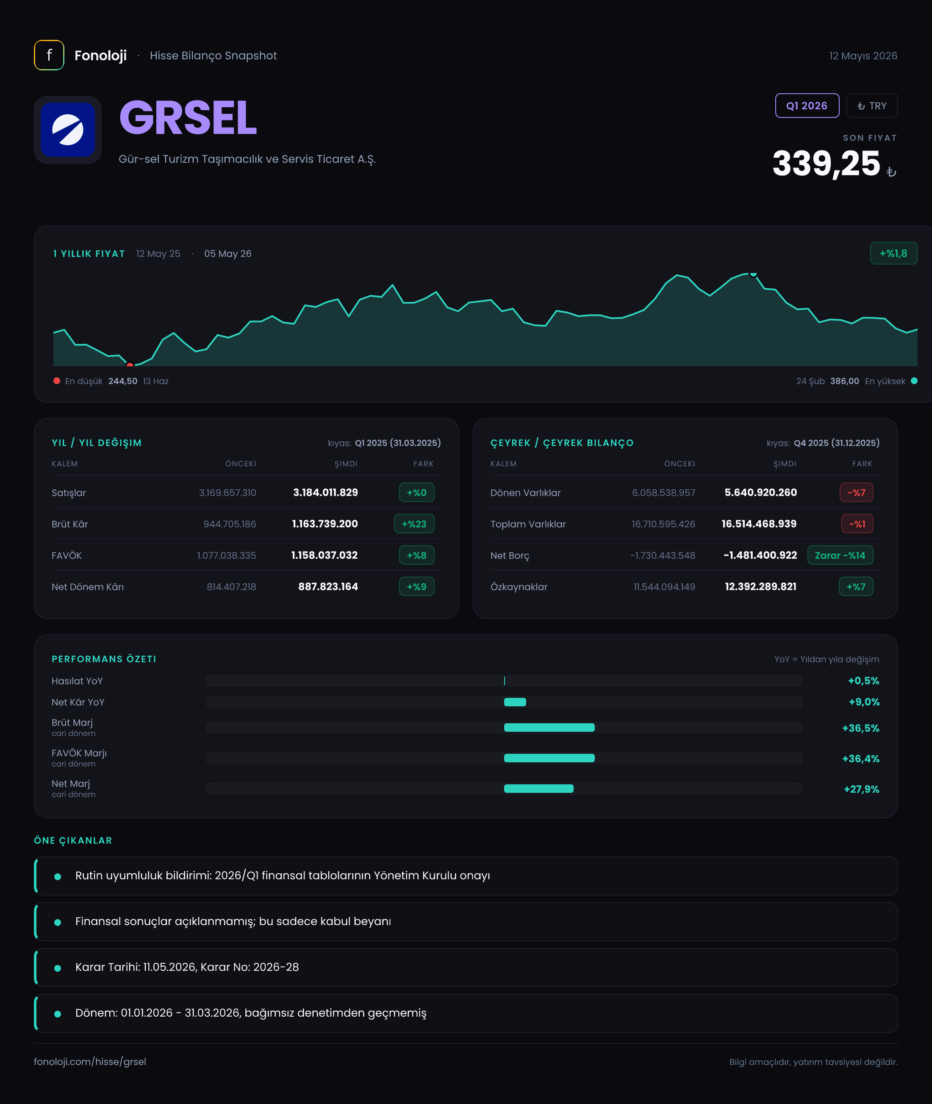Click the bullet dot of 'Rutin uyumluluk' item

pyautogui.click(x=58, y=877)
